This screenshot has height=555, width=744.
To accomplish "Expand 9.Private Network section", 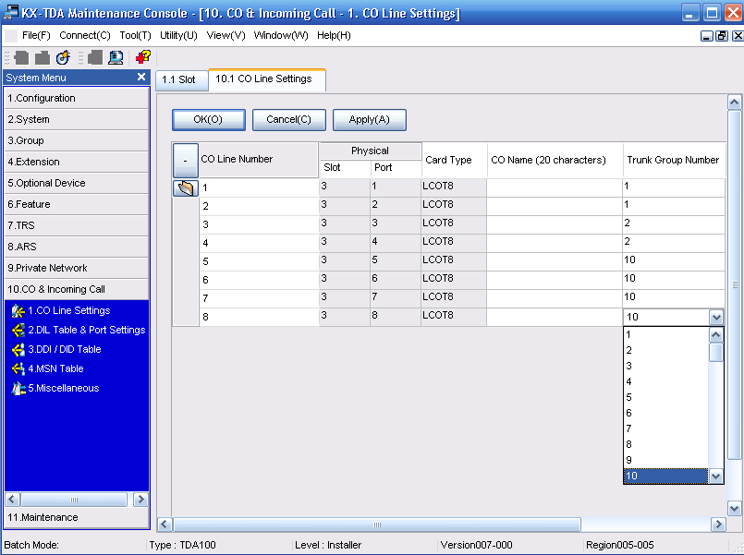I will 77,268.
